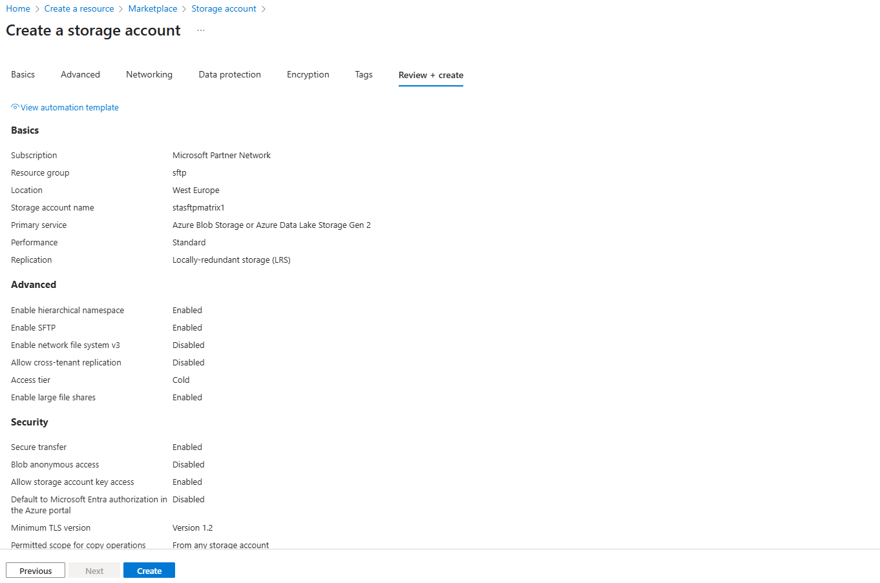Image resolution: width=880 pixels, height=583 pixels.
Task: Click Disabled value for Blob anonymous access
Action: 189,465
